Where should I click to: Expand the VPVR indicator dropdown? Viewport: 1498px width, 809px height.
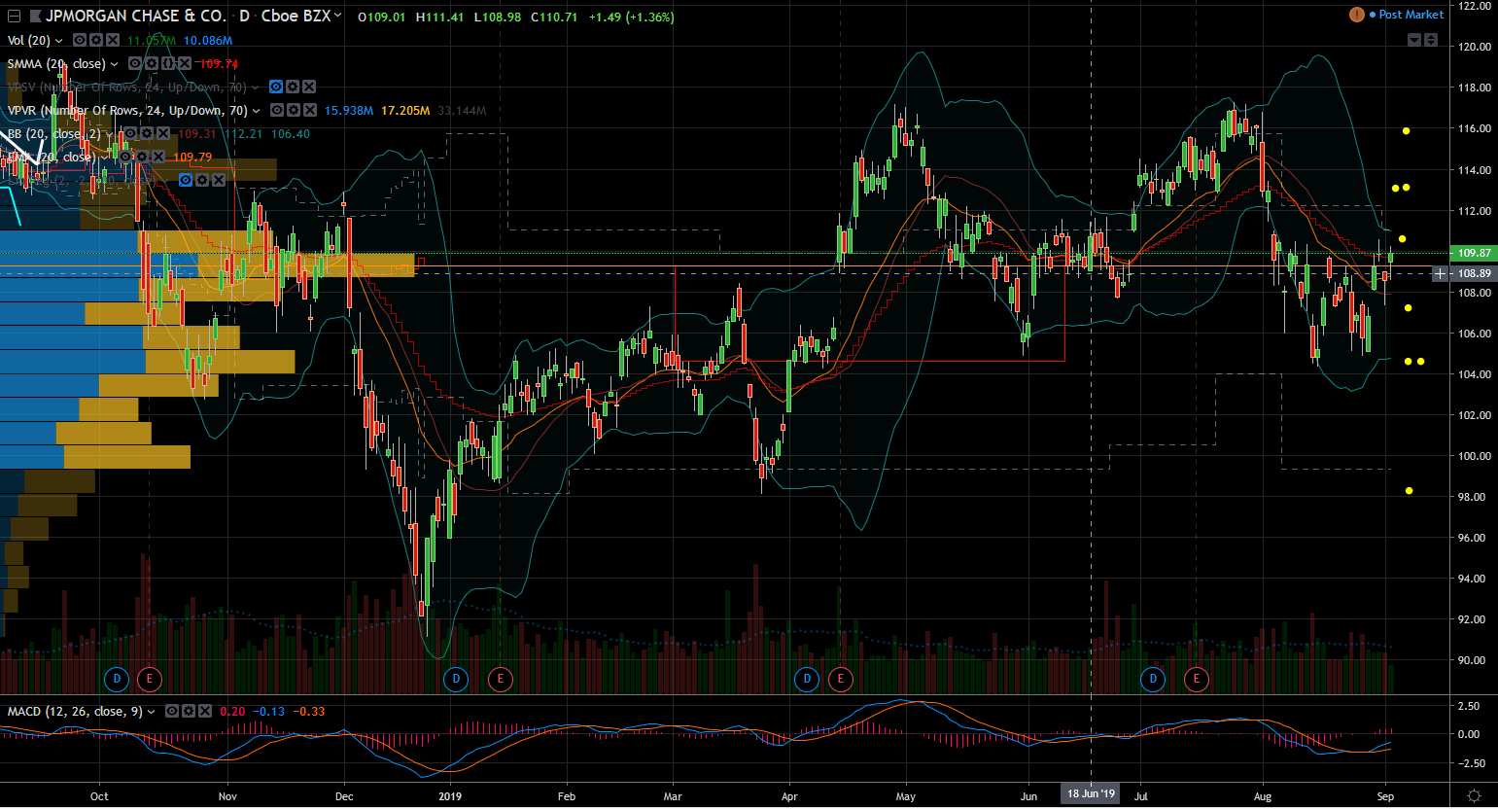click(x=257, y=111)
